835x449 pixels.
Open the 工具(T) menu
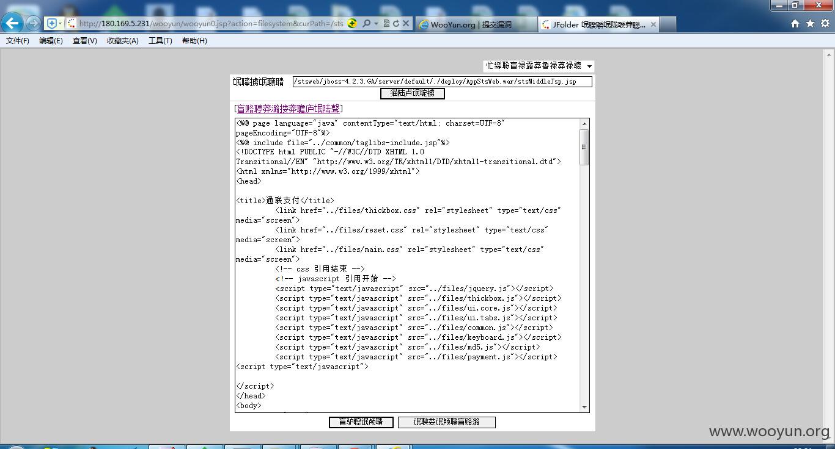click(160, 41)
